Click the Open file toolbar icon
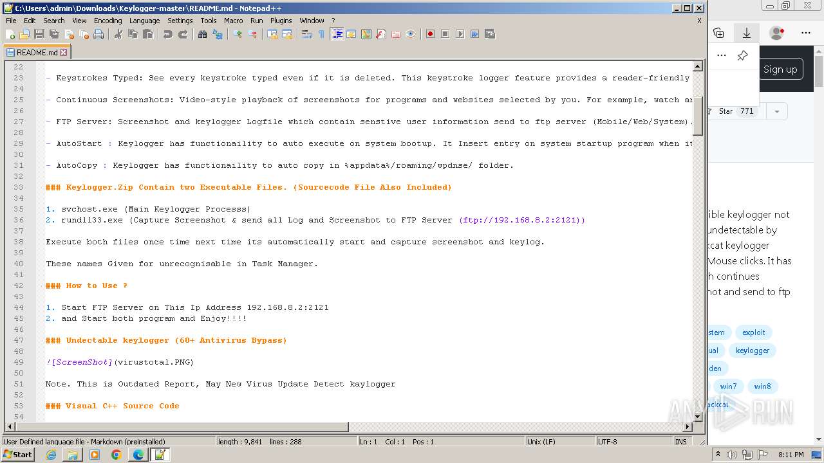Viewport: 824px width, 463px height. [x=24, y=34]
